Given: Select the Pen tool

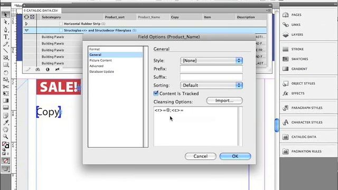Looking at the screenshot, I should [6, 30].
